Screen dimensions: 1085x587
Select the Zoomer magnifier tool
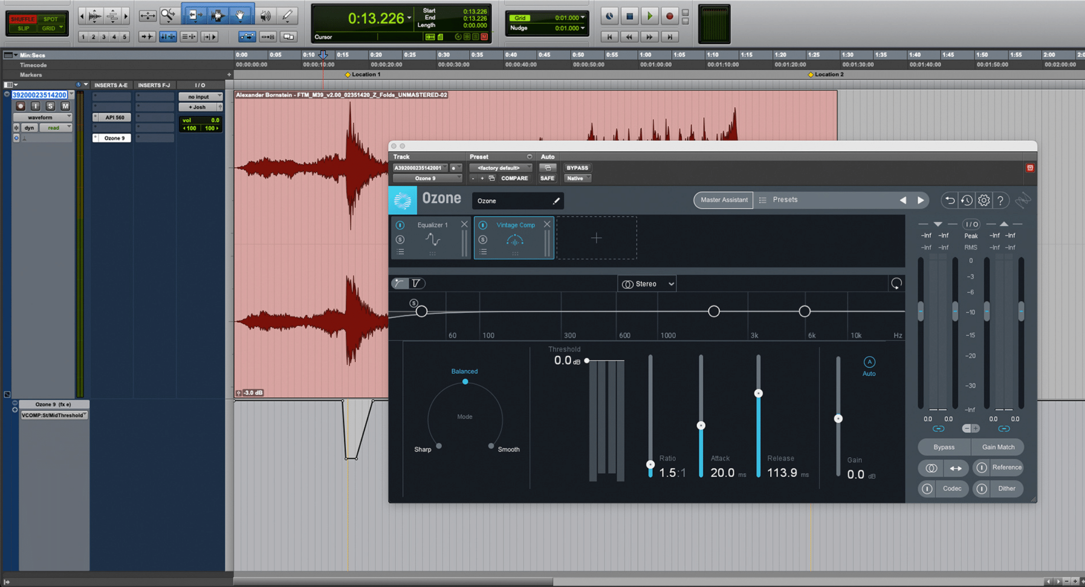click(168, 16)
